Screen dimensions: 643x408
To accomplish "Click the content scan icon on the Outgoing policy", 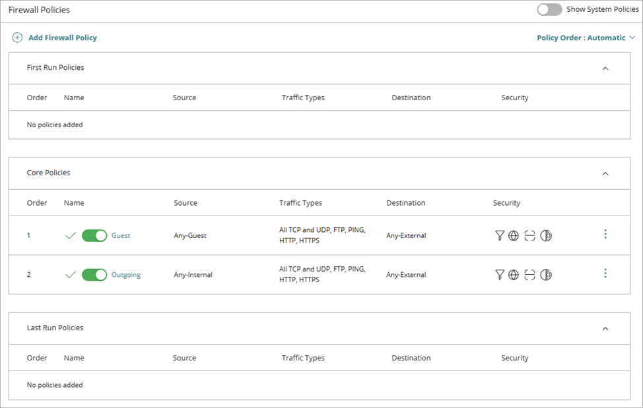I will [x=529, y=275].
